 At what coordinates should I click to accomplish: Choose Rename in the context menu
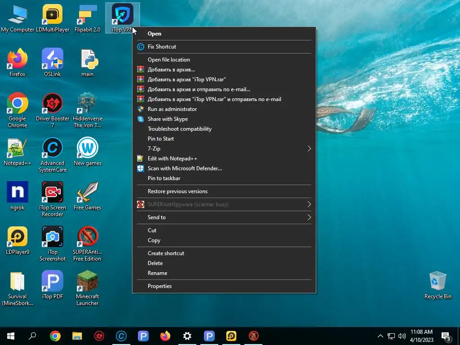[x=224, y=273]
